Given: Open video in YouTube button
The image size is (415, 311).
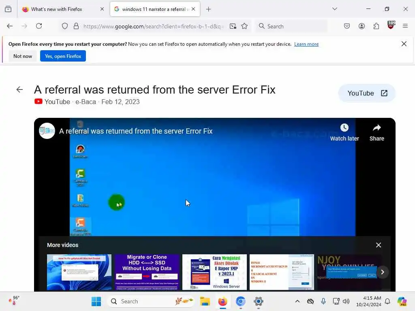Looking at the screenshot, I should pyautogui.click(x=367, y=93).
